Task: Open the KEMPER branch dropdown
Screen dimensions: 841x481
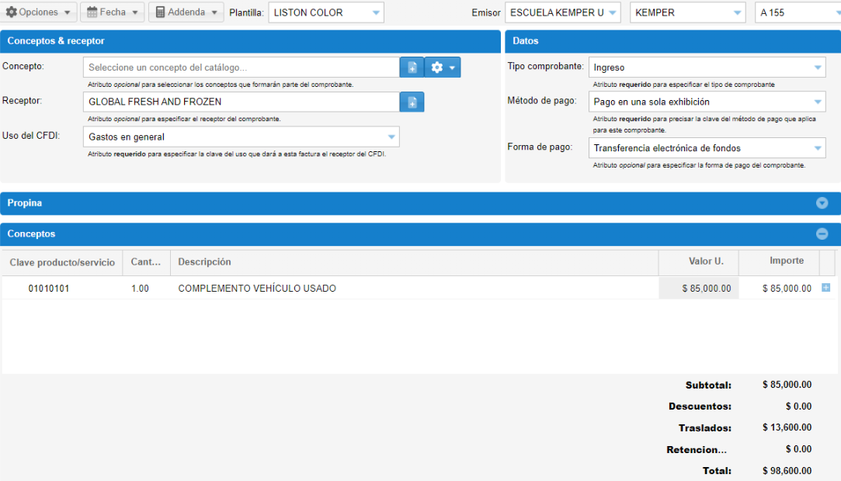Action: [689, 12]
